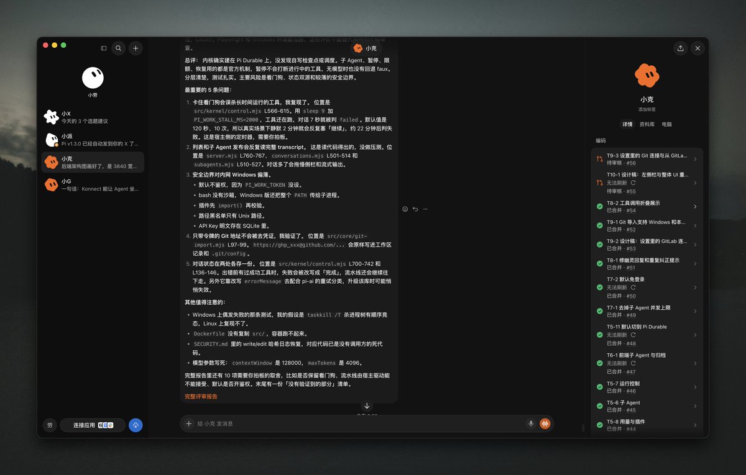Switch to the 详情 tab
746x475 pixels.
(x=627, y=124)
